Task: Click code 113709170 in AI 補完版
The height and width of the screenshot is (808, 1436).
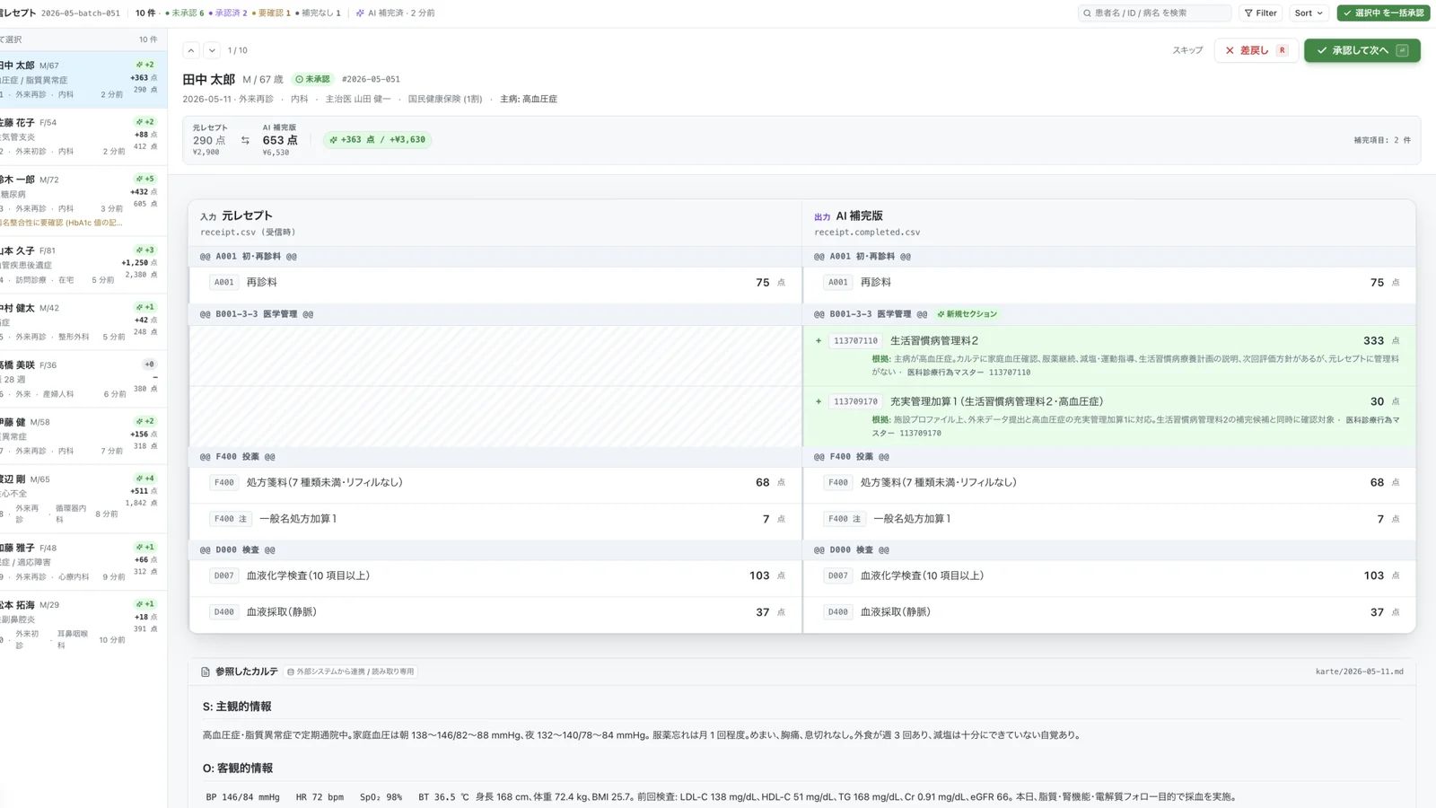Action: pos(855,402)
